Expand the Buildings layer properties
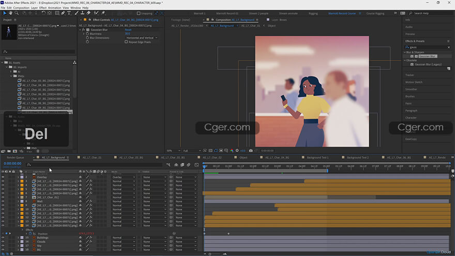 click(18, 237)
